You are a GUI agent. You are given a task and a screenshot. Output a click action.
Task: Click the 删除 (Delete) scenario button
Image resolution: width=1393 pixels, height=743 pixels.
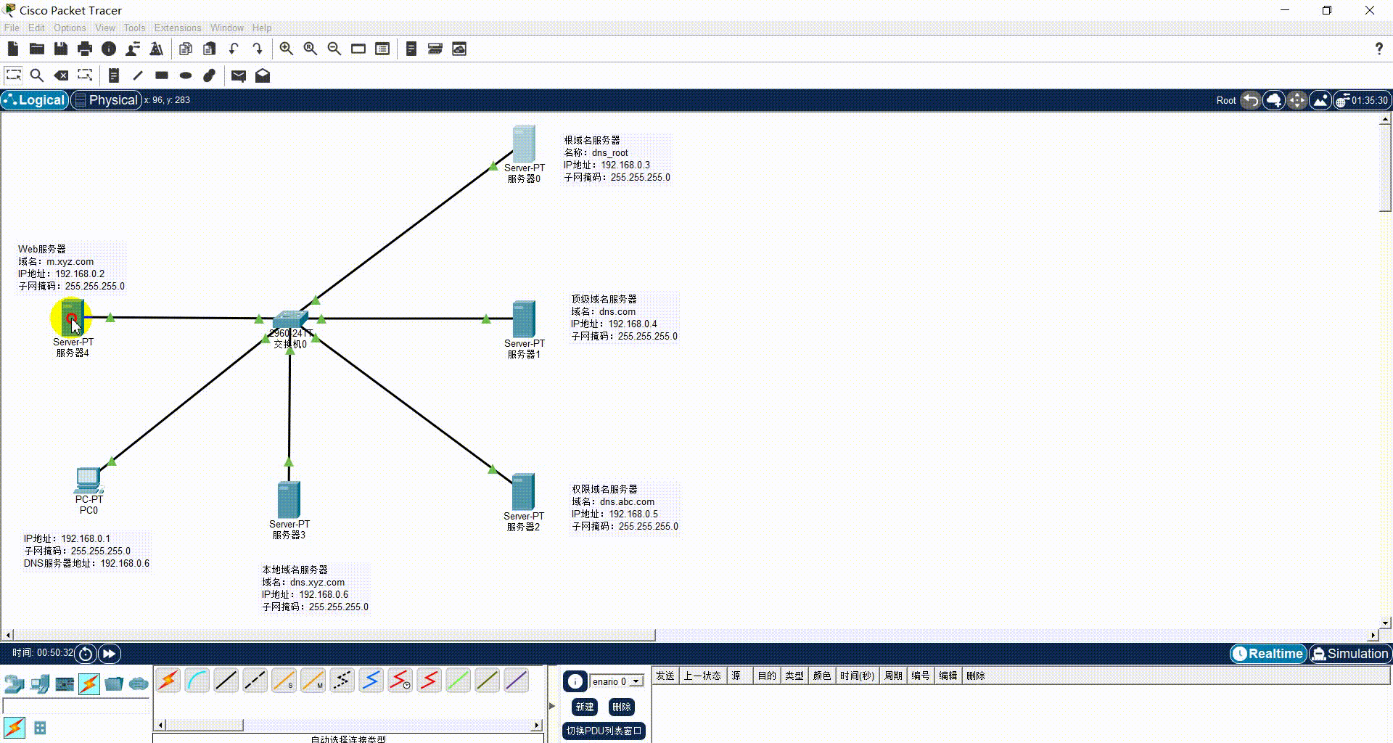pyautogui.click(x=622, y=707)
